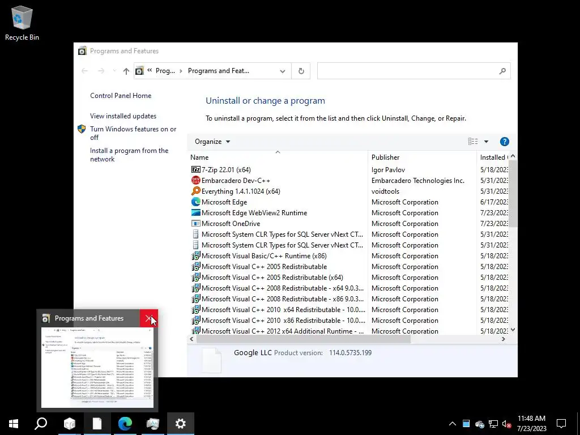
Task: Click the scroll down arrow of program list
Action: (513, 330)
